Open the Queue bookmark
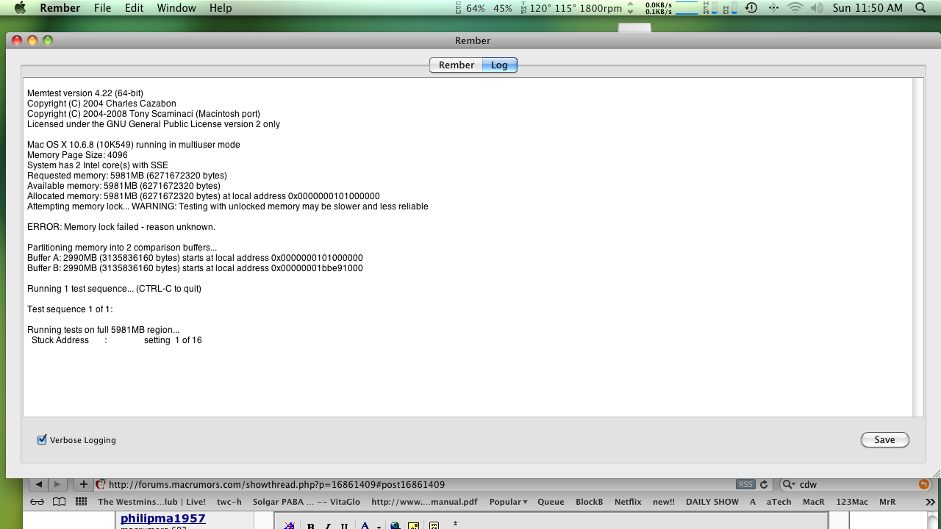The image size is (941, 529). coord(551,502)
